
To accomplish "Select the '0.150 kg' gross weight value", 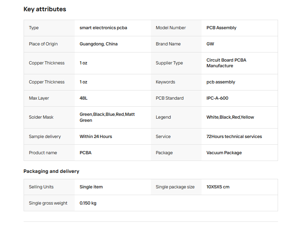I will tap(88, 203).
